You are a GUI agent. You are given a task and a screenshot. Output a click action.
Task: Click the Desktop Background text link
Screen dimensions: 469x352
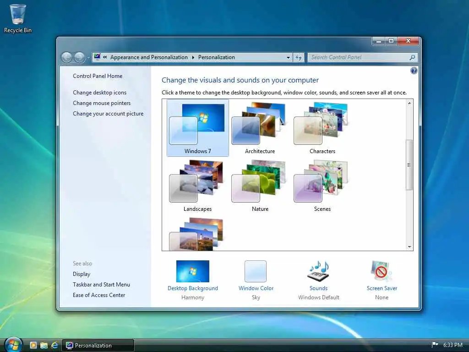pos(193,288)
